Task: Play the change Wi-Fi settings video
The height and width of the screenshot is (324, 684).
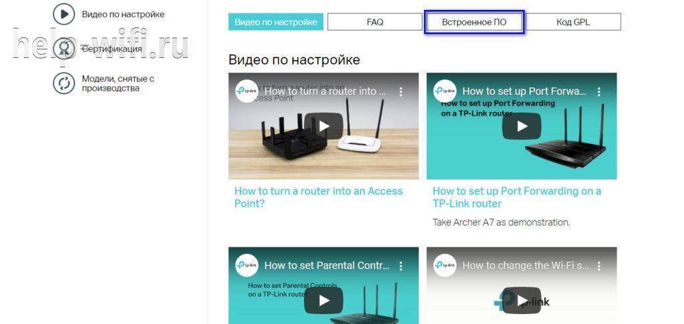Action: tap(522, 301)
